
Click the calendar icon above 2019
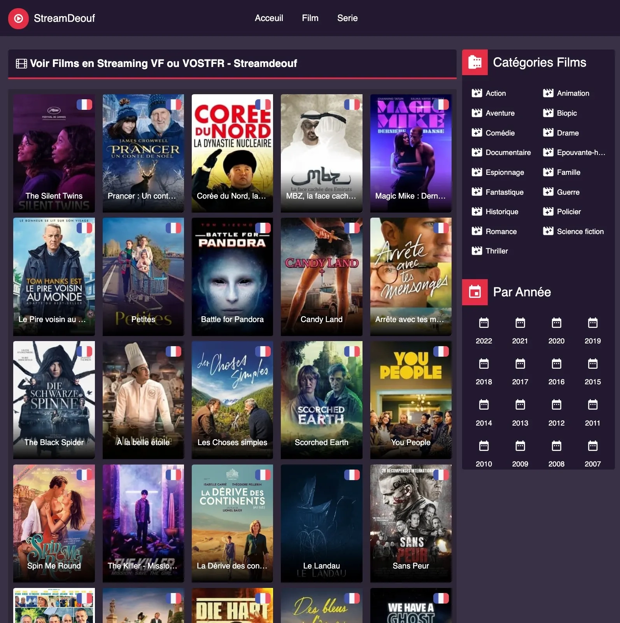click(x=592, y=323)
